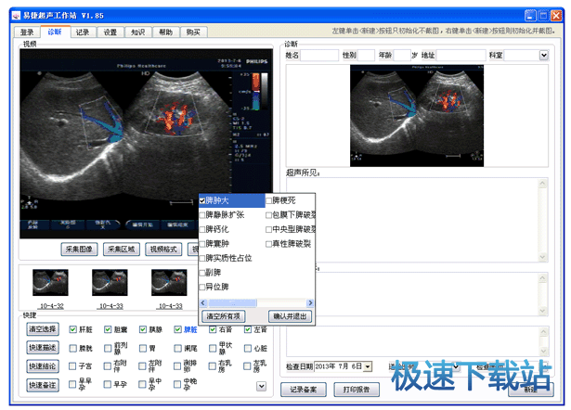Check the 子宫 checkbox

[72, 366]
